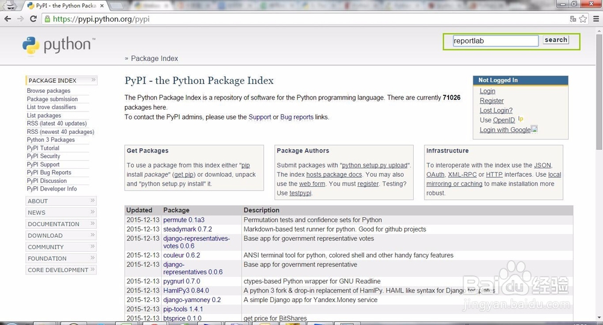Open the Chrome hamburger menu
Screen dimensions: 603x325
[596, 19]
